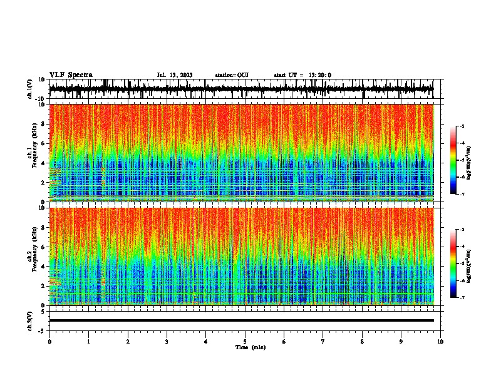Click the final time axis tick label "10"
The width and height of the screenshot is (496, 383).
click(x=440, y=342)
